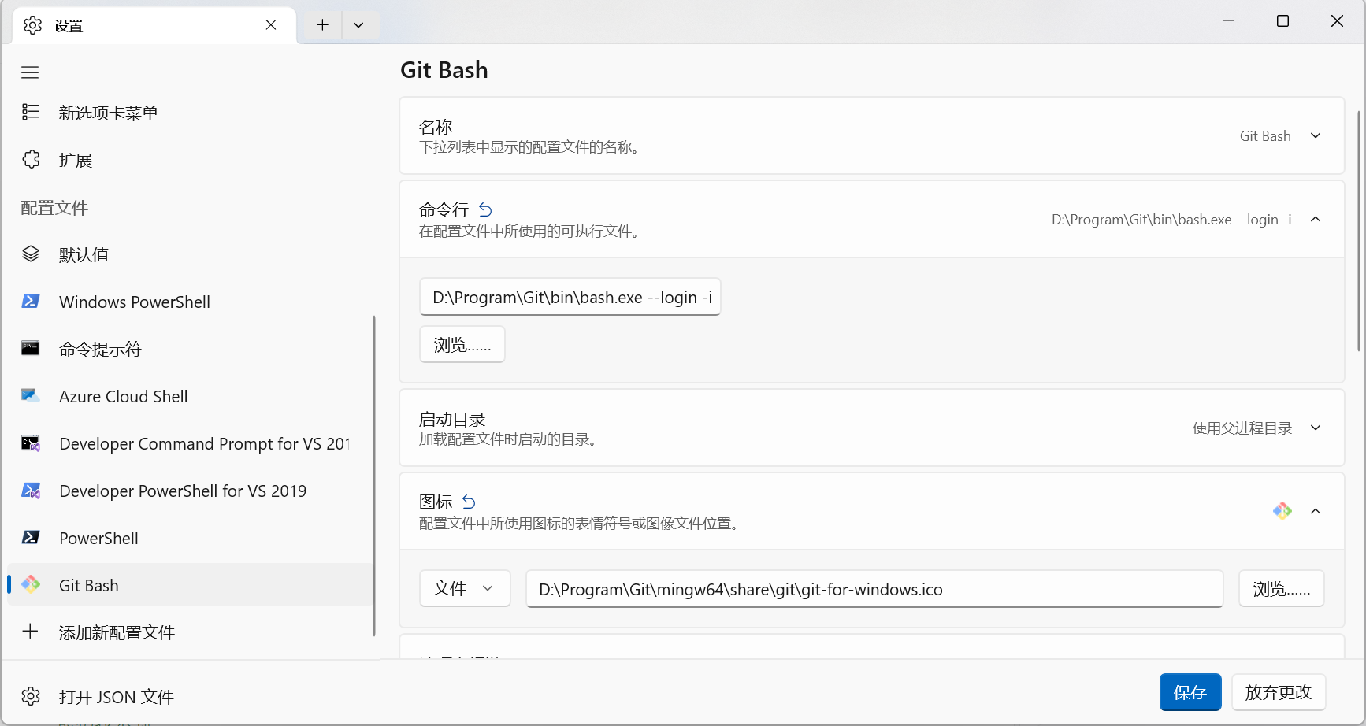Click the 配置文件 section label
Viewport: 1366px width, 726px height.
click(x=54, y=208)
